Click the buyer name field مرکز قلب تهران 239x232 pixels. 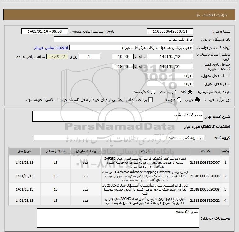(x=124, y=39)
